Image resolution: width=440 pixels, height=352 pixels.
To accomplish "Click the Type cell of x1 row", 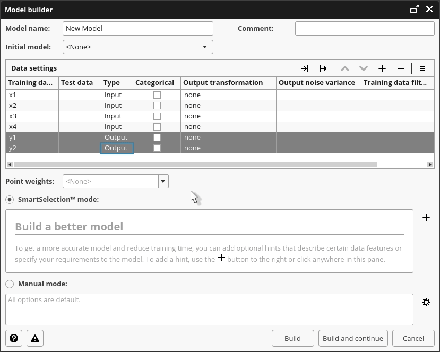I will pos(117,95).
